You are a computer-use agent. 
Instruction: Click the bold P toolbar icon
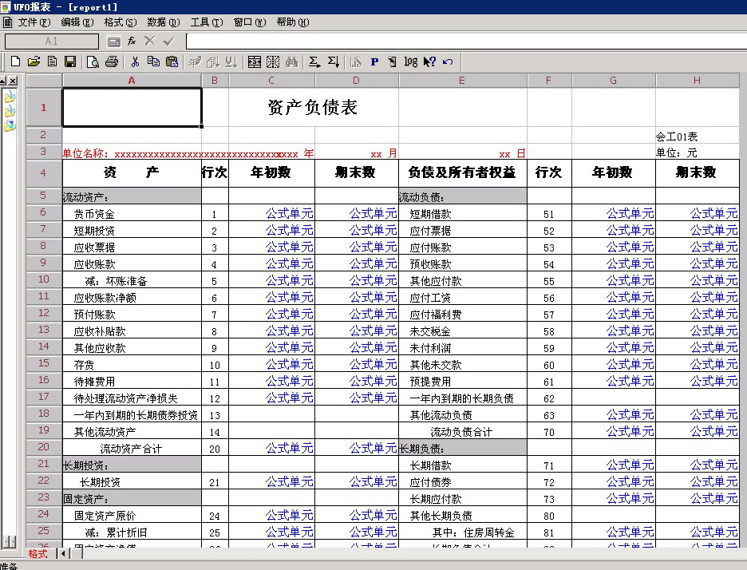[x=374, y=61]
